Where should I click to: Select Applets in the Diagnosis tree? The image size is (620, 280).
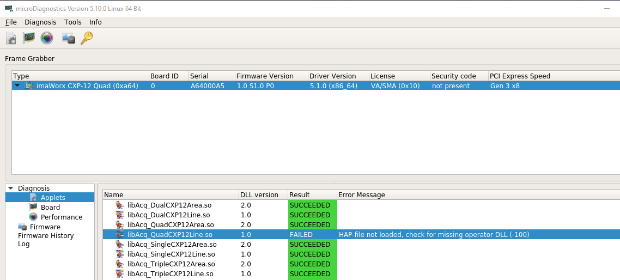[53, 197]
